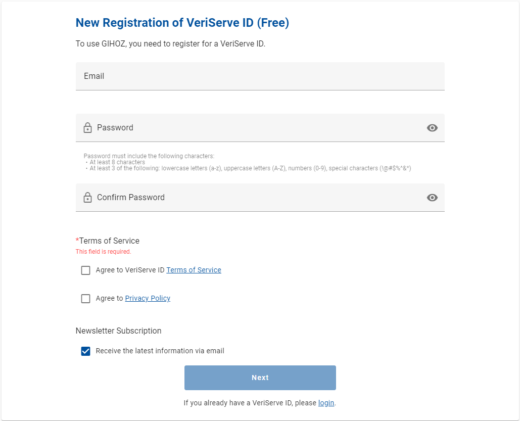Click the red asterisk before Terms of Service
This screenshot has width=520, height=421.
(x=77, y=241)
